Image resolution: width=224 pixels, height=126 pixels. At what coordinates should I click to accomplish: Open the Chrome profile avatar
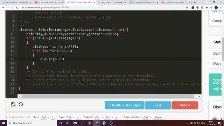tap(216, 8)
